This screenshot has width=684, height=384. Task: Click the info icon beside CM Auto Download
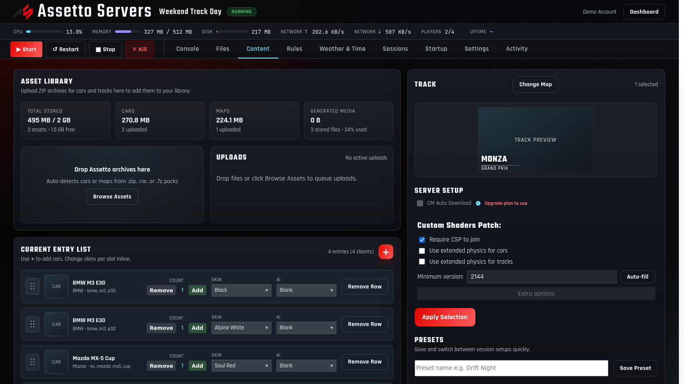[478, 204]
